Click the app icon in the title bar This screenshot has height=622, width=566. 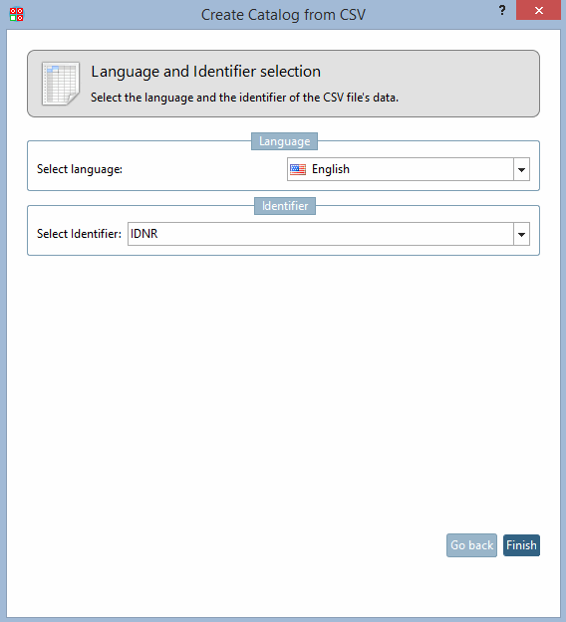pyautogui.click(x=16, y=14)
